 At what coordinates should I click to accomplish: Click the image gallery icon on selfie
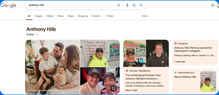pos(113,88)
